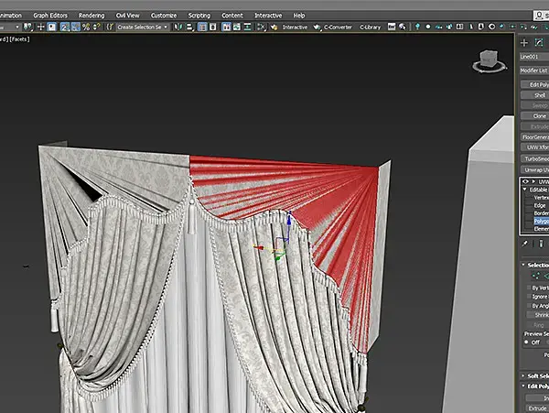Click the C-Converter toolbar button
The width and height of the screenshot is (549, 413).
[338, 27]
